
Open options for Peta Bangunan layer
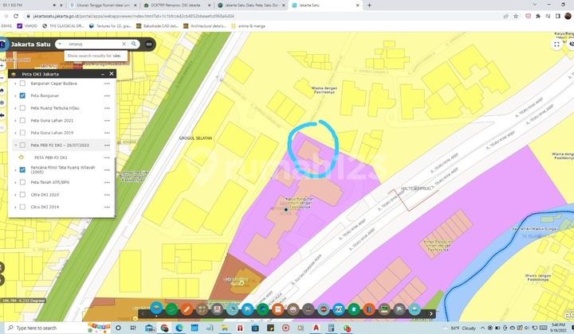(106, 95)
